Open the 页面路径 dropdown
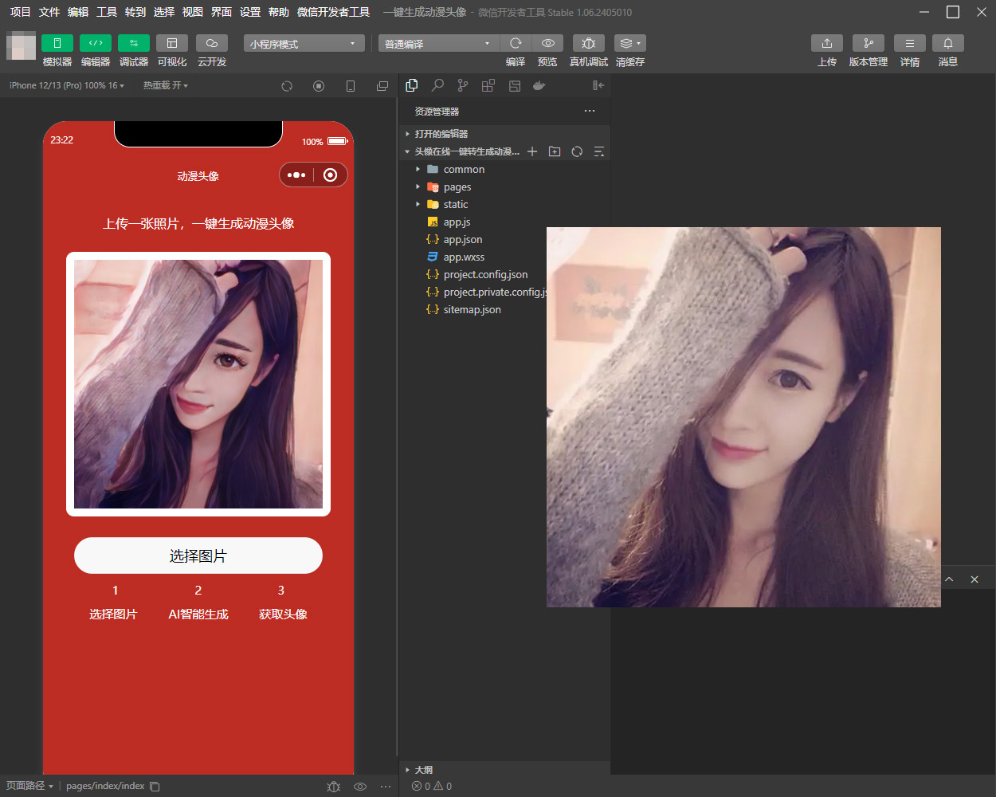The width and height of the screenshot is (996, 797). pyautogui.click(x=29, y=787)
